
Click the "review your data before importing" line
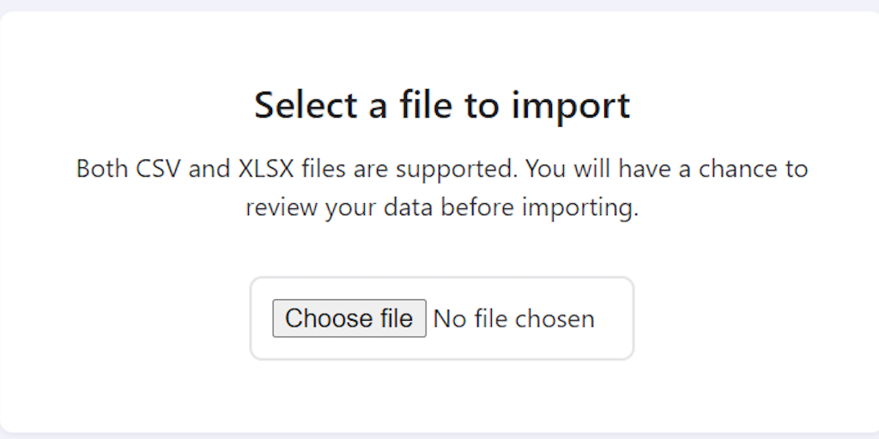(x=442, y=208)
